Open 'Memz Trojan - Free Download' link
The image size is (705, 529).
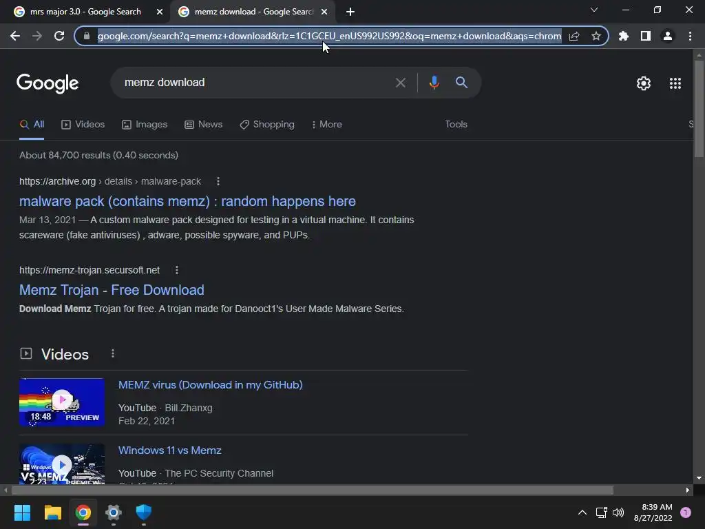[112, 290]
